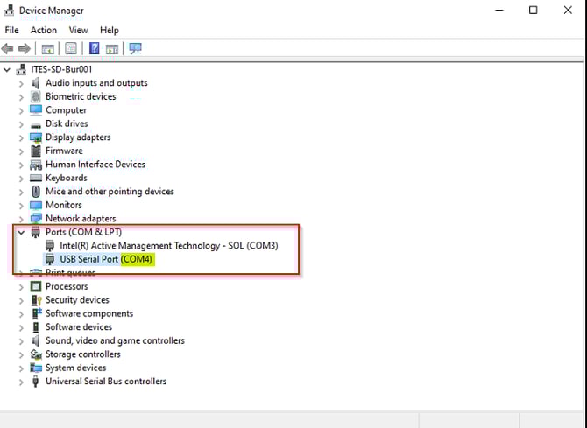Screen dimensions: 587x428
Task: Collapse the Ports (COM & LPT) node
Action: (x=21, y=232)
